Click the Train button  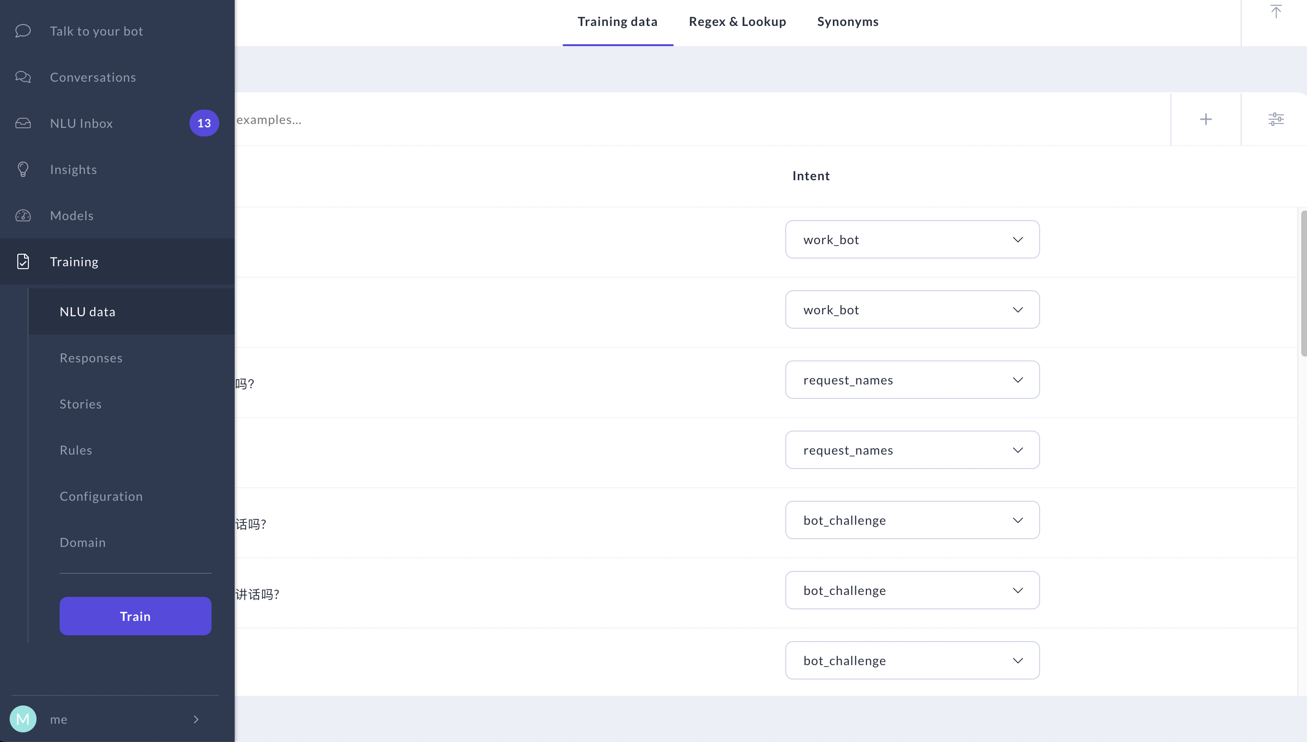coord(135,616)
